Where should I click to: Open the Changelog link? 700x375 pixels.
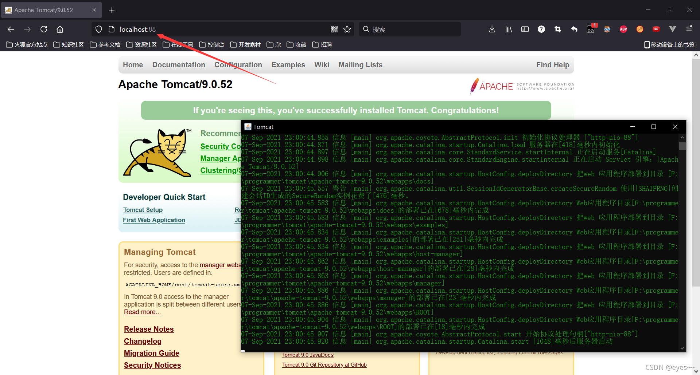pos(143,341)
